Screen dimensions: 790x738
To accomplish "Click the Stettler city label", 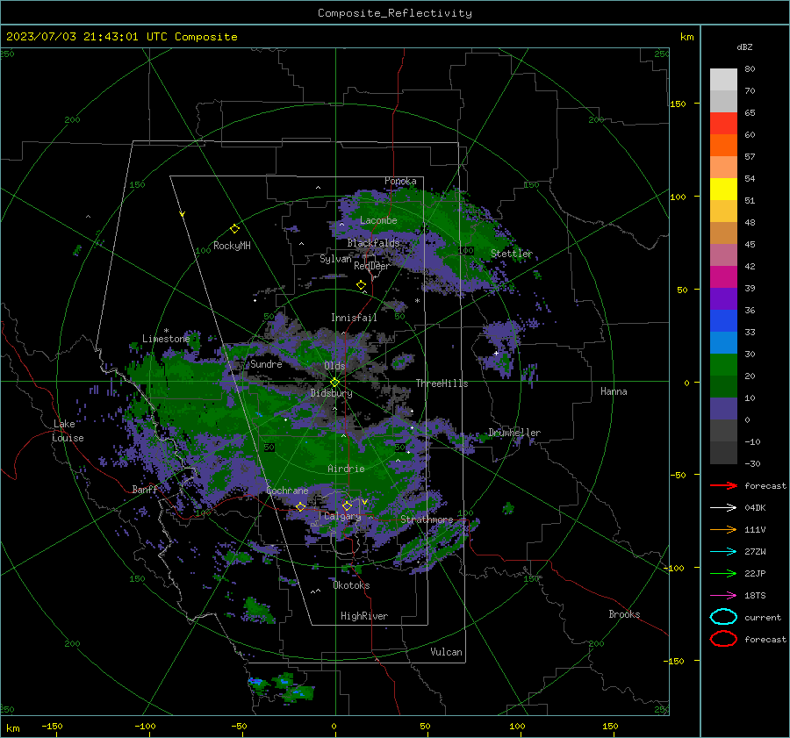I will click(512, 254).
